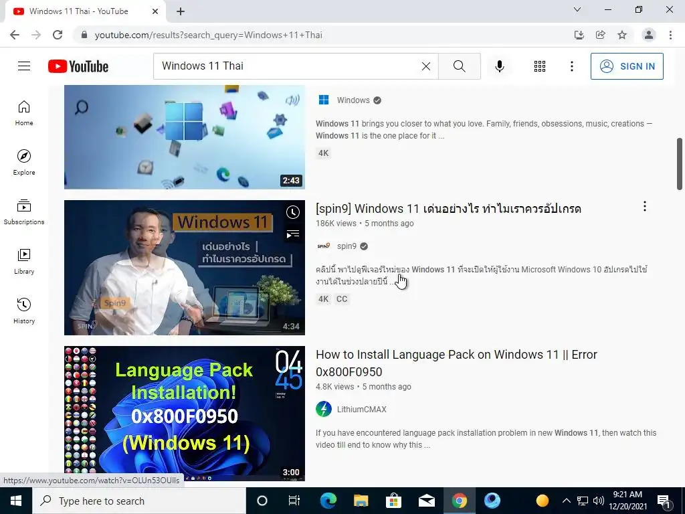Open a new browser tab
Viewport: 685px width, 514px height.
coord(181,11)
